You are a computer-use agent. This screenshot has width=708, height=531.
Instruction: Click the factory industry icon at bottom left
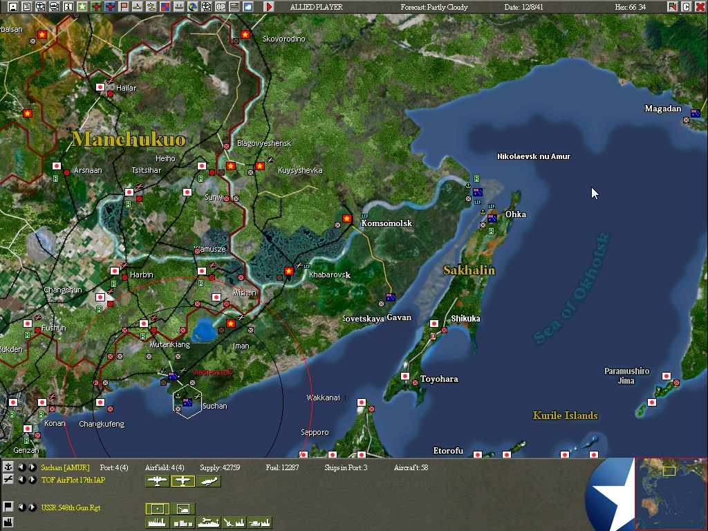[x=8, y=523]
